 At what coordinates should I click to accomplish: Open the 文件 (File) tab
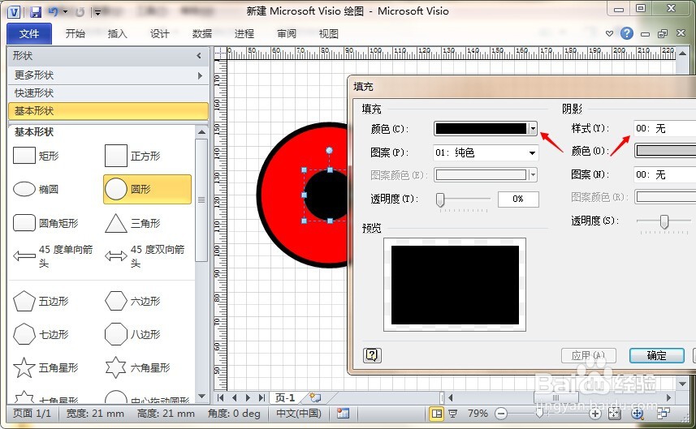pos(29,34)
